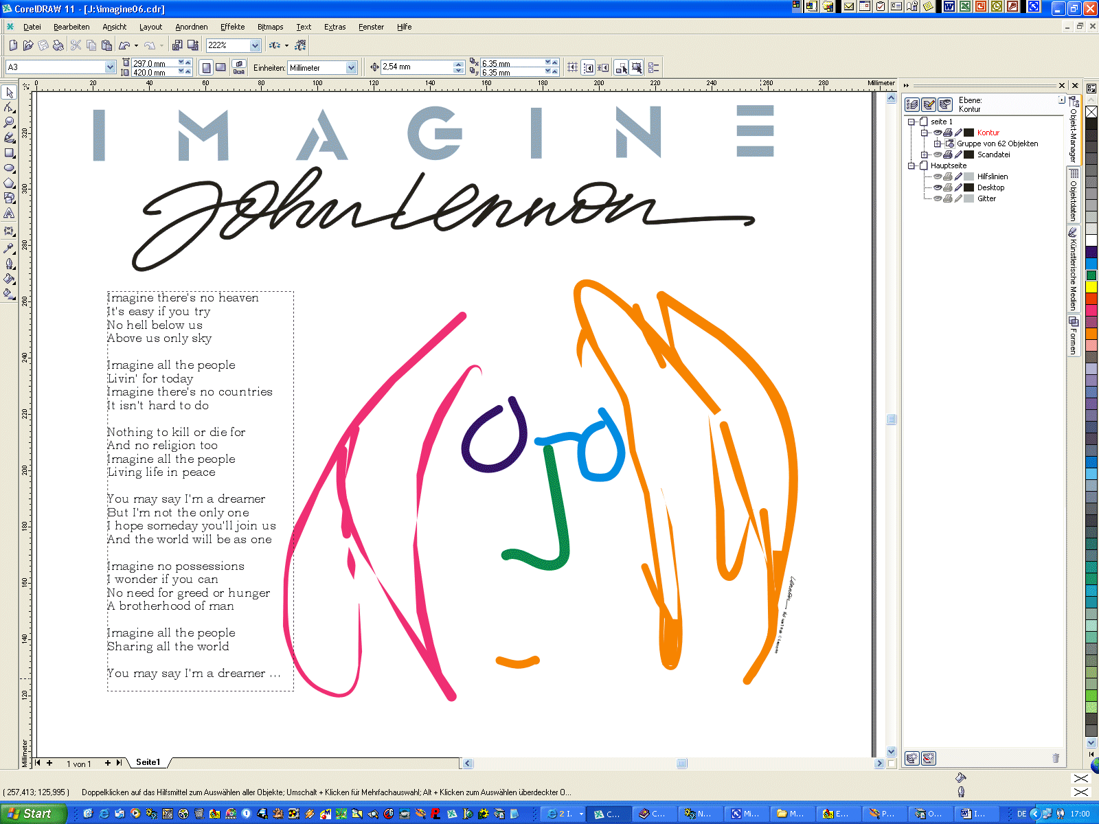Open the zoom level dropdown 222%
1099x824 pixels.
pos(256,45)
